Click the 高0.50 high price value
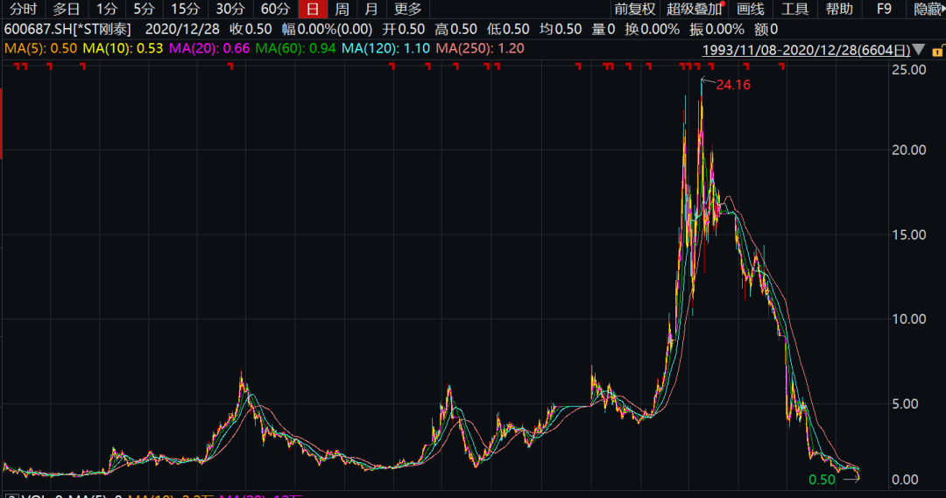Viewport: 946px width, 498px height. (455, 29)
